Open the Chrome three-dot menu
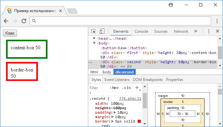The height and width of the screenshot is (127, 223). click(x=217, y=21)
